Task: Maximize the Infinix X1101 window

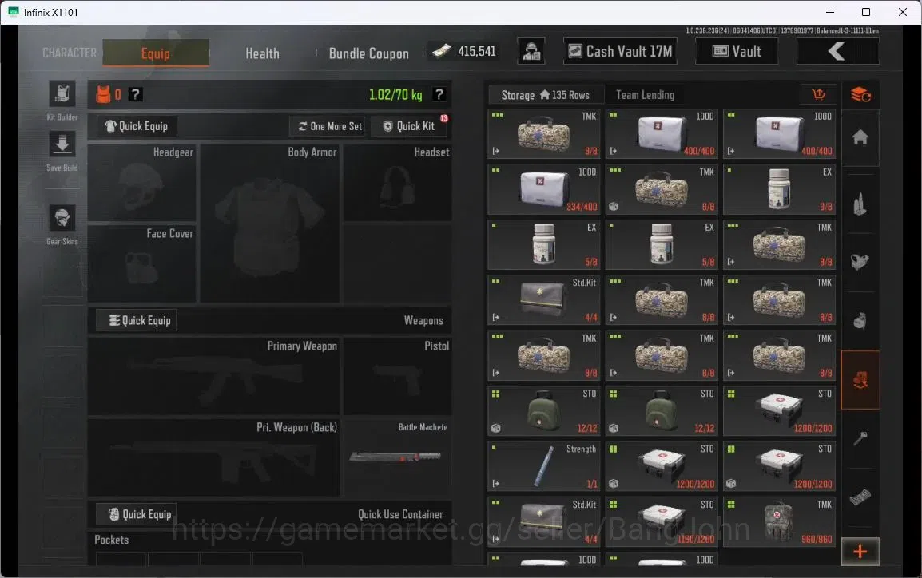Action: [x=866, y=12]
